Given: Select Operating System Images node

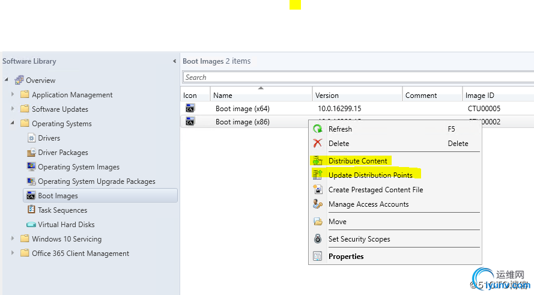Looking at the screenshot, I should (79, 167).
